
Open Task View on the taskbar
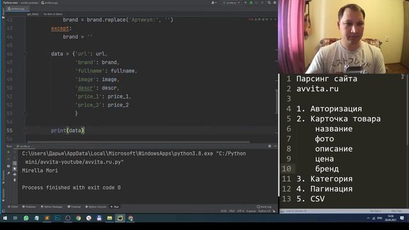click(x=15, y=218)
